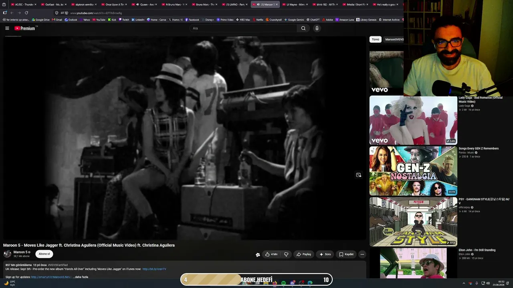Open the taskbar weather widget
The image size is (513, 288).
coord(10,283)
